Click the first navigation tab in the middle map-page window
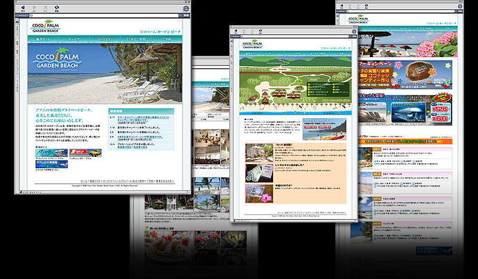 251,54
